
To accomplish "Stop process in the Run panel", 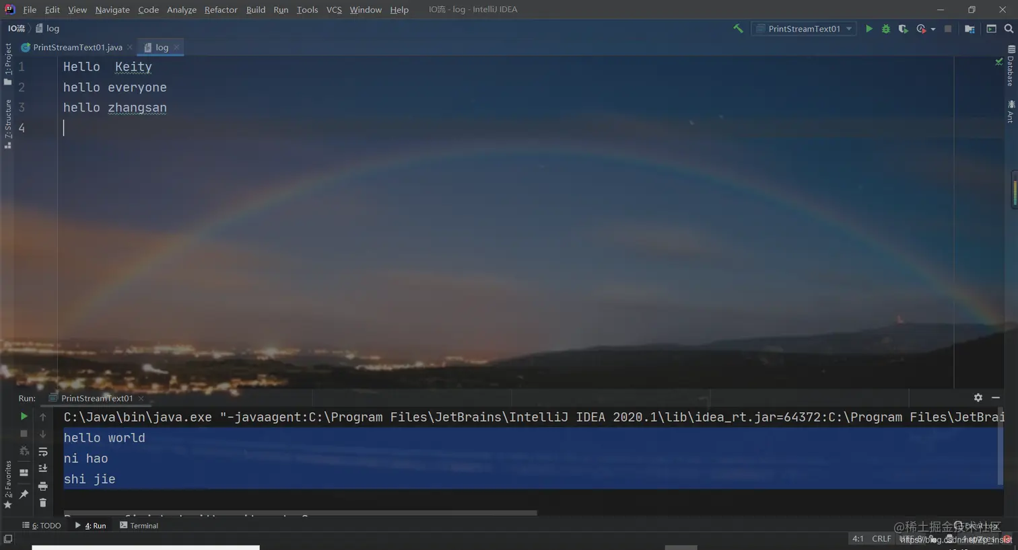I will click(24, 434).
